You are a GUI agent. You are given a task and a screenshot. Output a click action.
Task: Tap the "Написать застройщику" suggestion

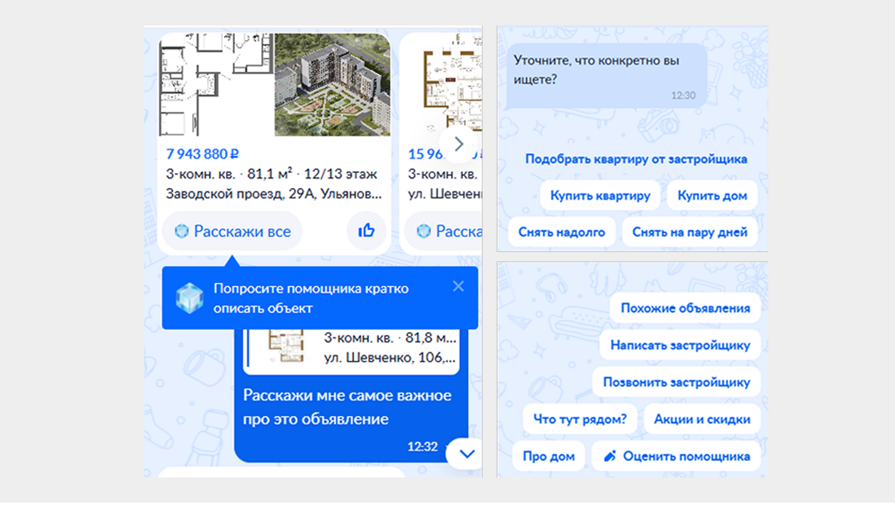pyautogui.click(x=680, y=345)
